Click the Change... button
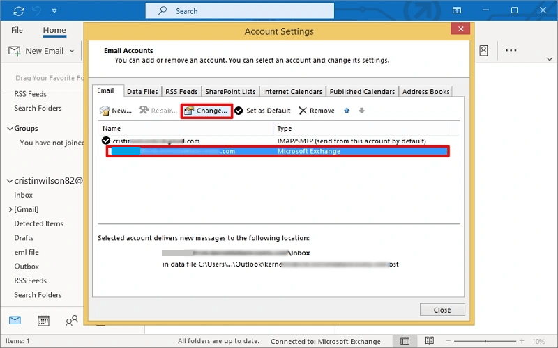This screenshot has height=348, width=558. [x=206, y=111]
